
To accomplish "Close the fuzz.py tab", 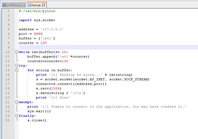I will tap(44, 5).
